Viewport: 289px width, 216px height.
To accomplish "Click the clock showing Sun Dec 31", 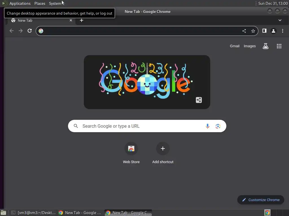I will pos(273,3).
